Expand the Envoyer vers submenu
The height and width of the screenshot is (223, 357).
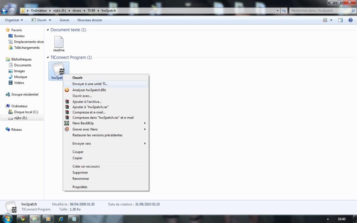(x=106, y=144)
